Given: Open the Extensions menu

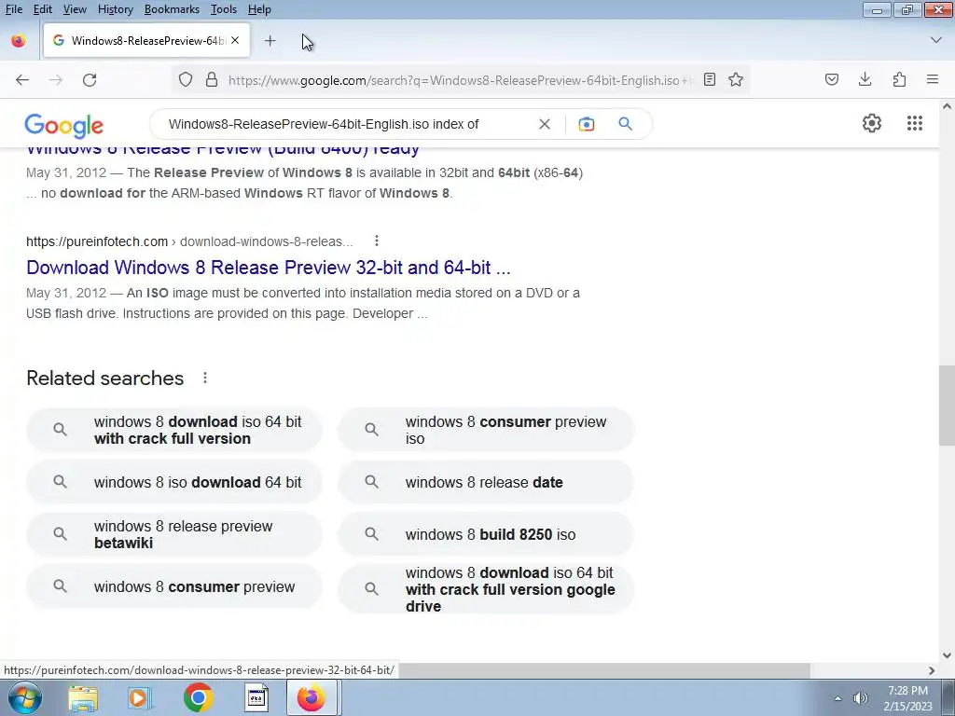Looking at the screenshot, I should point(899,79).
